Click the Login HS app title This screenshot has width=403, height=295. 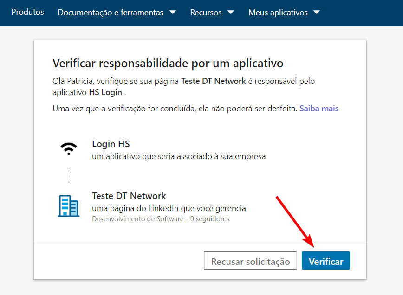click(110, 144)
